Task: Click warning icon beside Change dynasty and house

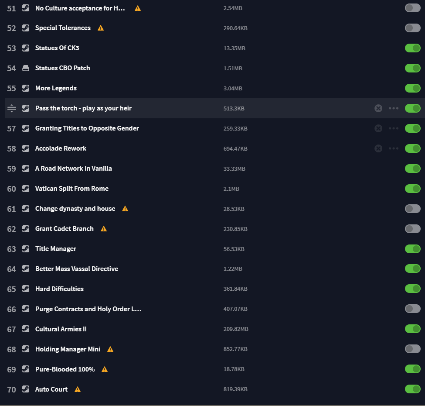Action: pyautogui.click(x=125, y=209)
